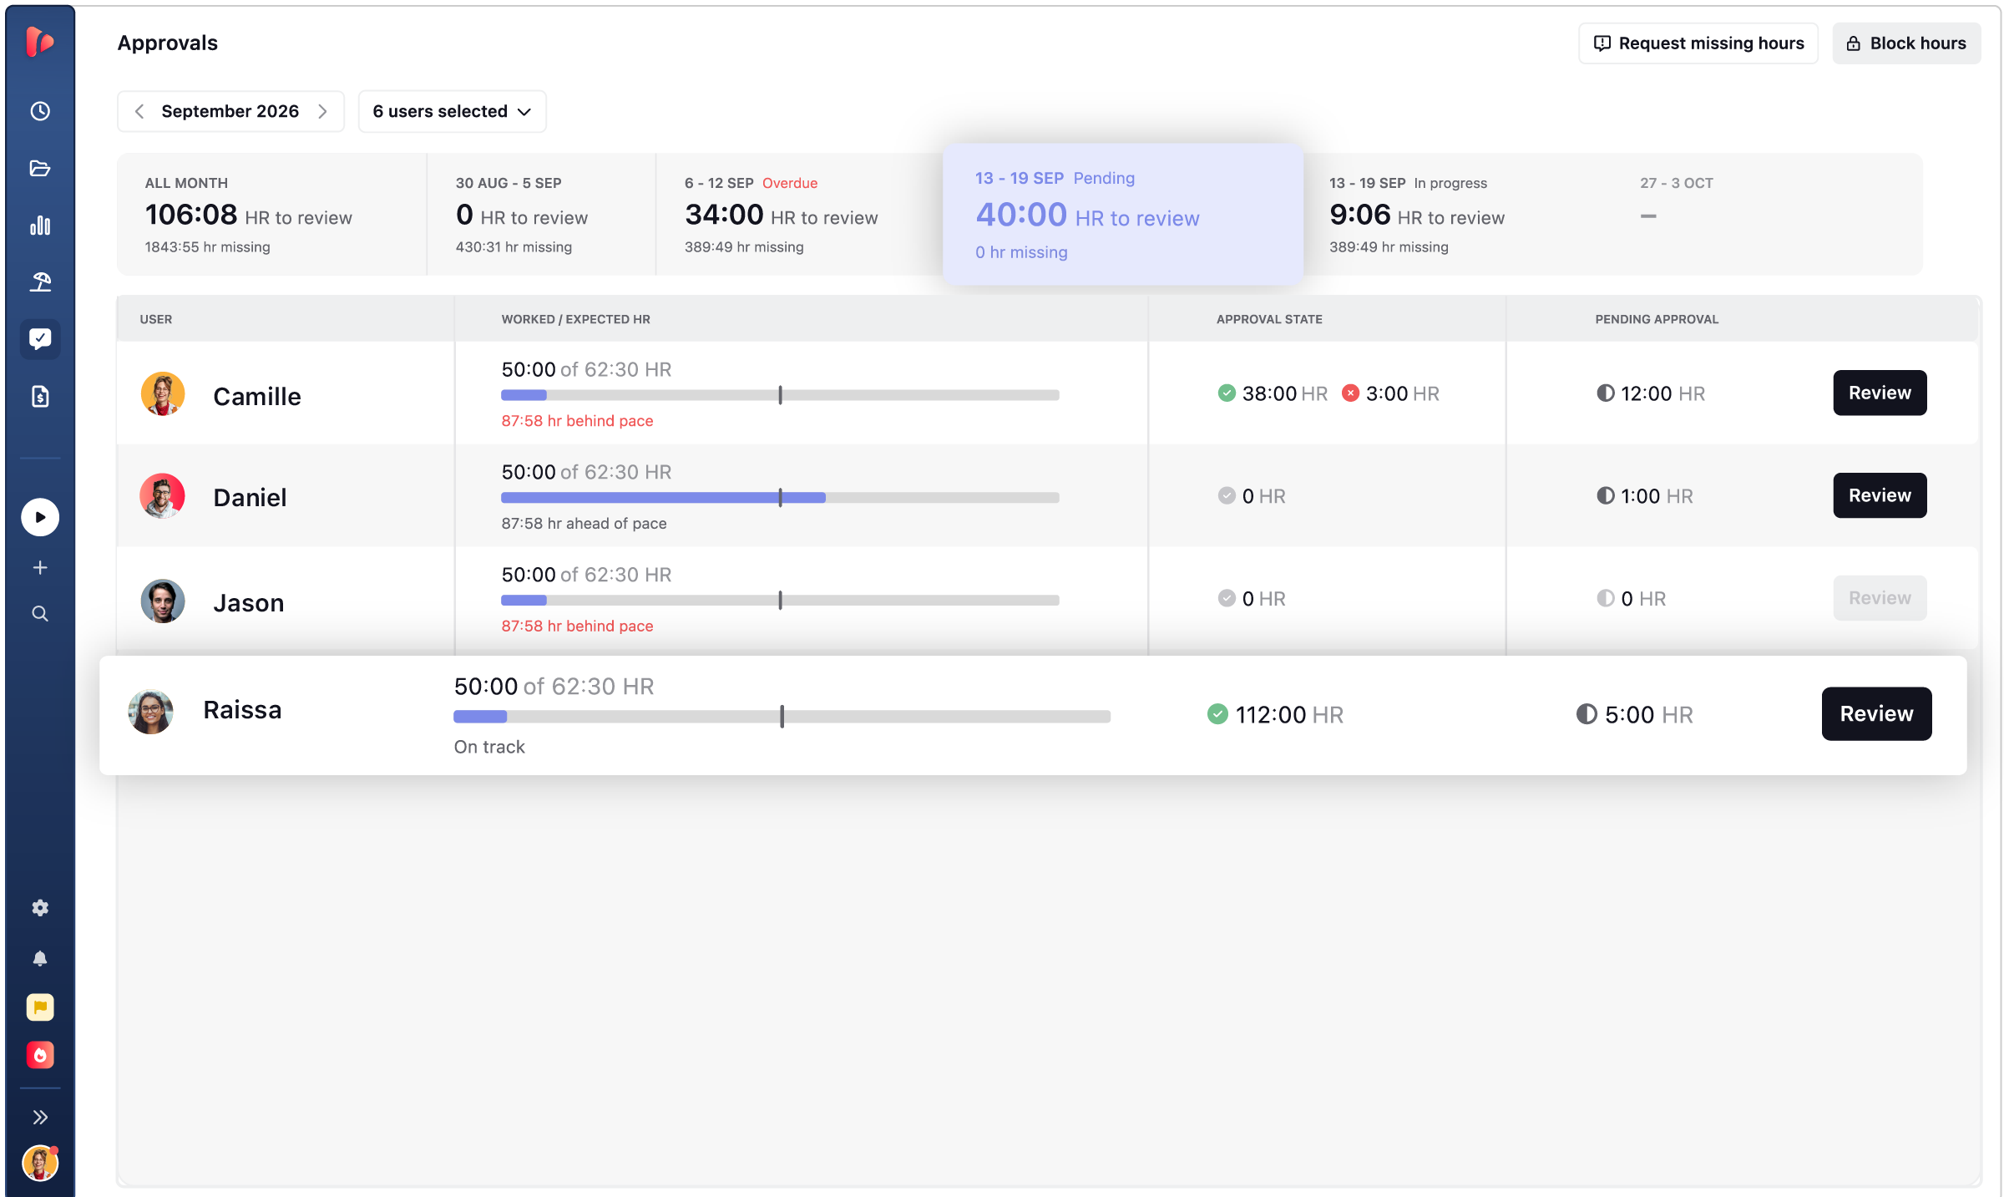
Task: Review Daniel's pending hours
Action: pyautogui.click(x=1880, y=495)
